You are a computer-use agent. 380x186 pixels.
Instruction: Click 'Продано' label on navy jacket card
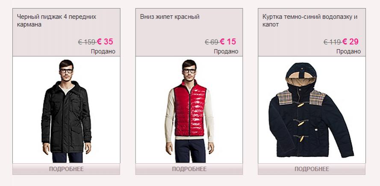(348, 51)
